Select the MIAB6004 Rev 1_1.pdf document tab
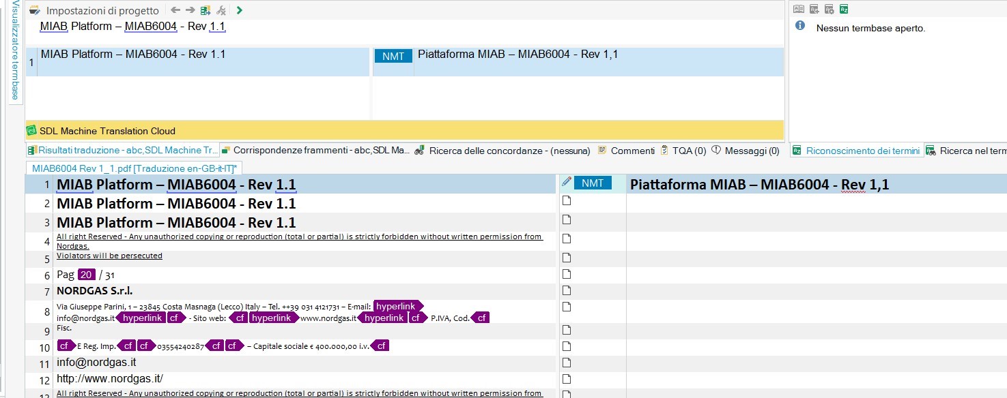 point(134,168)
